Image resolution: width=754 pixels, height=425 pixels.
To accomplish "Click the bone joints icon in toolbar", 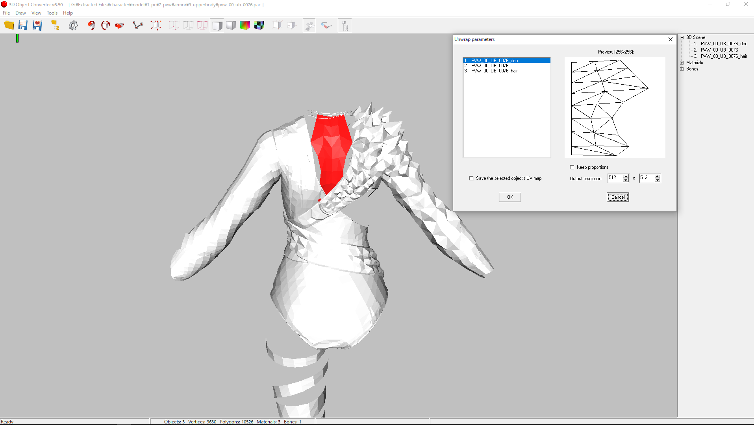I will (138, 26).
